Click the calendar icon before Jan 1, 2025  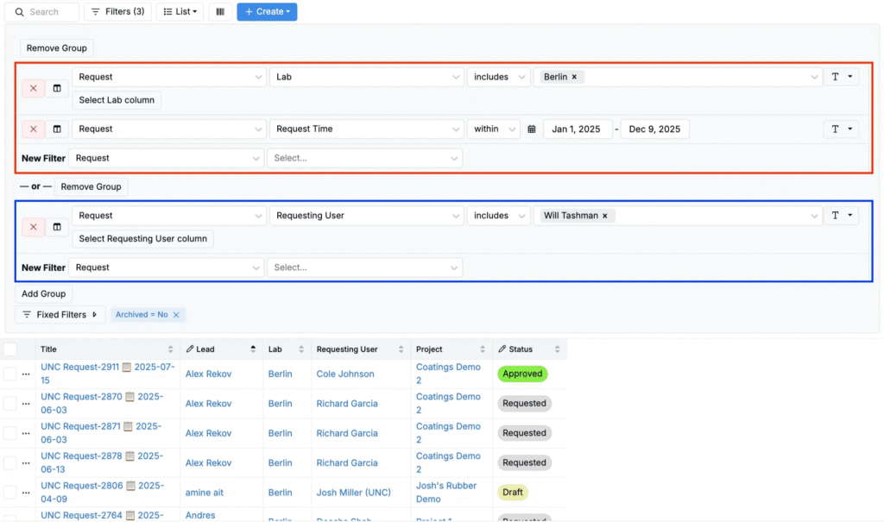532,129
